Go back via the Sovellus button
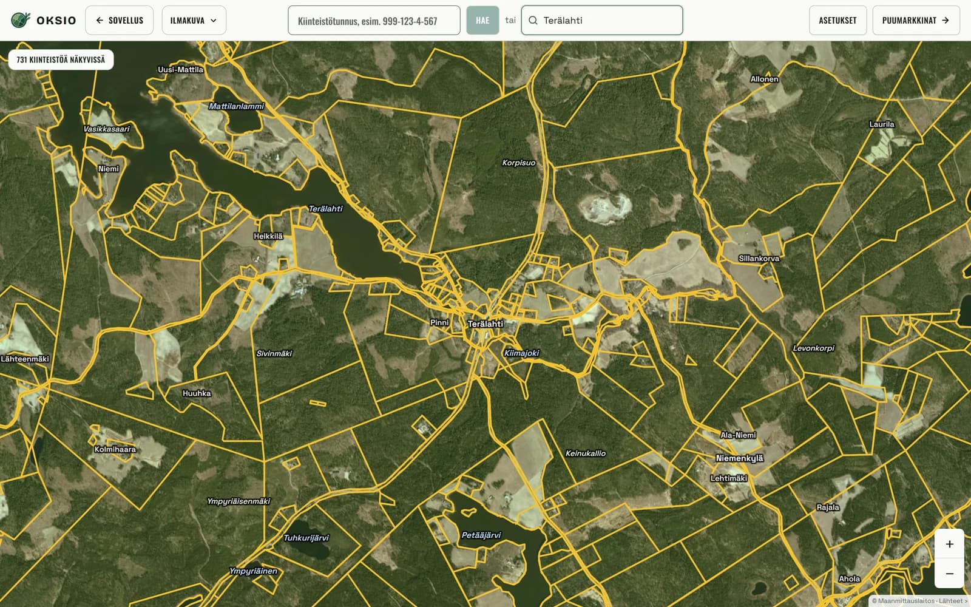This screenshot has height=607, width=971. pos(120,20)
